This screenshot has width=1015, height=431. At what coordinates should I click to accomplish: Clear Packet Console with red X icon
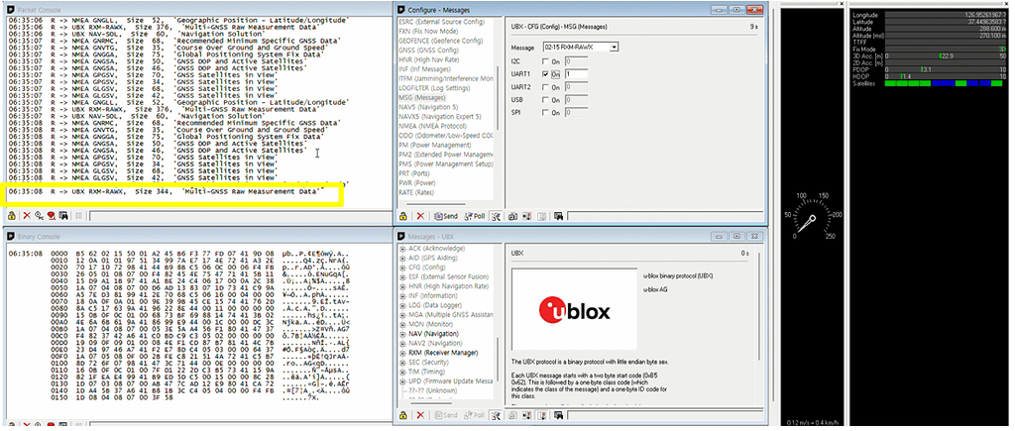(x=26, y=215)
